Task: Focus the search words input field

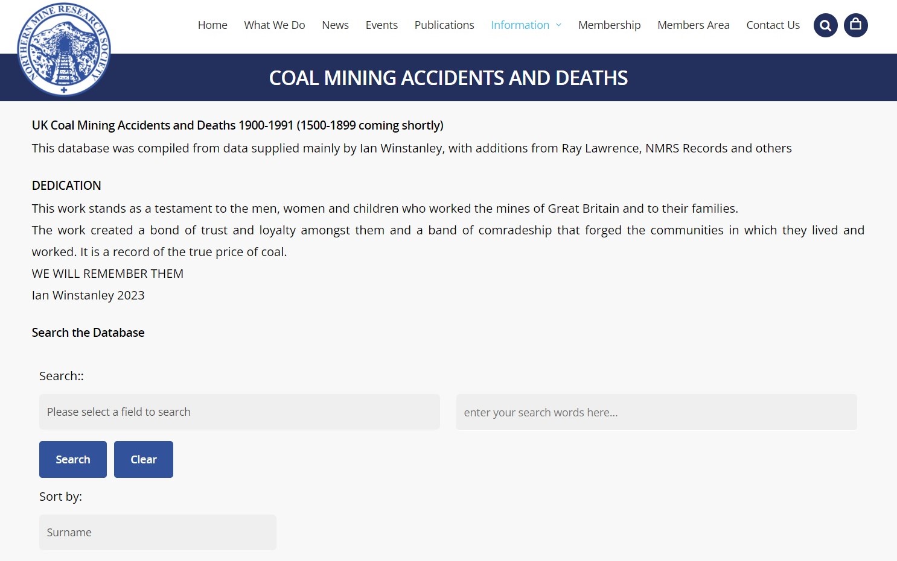Action: point(656,412)
